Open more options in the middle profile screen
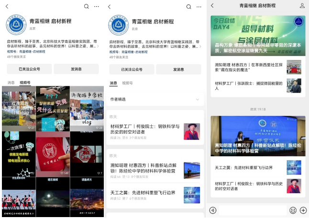Screen dimensions: 309x219 (199, 7)
